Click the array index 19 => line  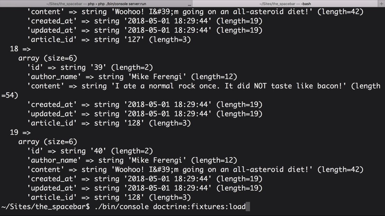click(21, 132)
